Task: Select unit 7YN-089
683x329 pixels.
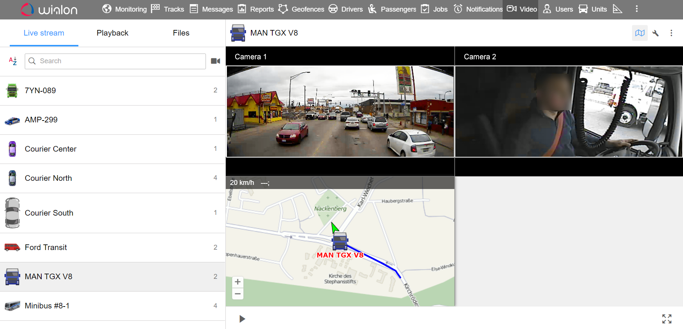Action: point(113,91)
